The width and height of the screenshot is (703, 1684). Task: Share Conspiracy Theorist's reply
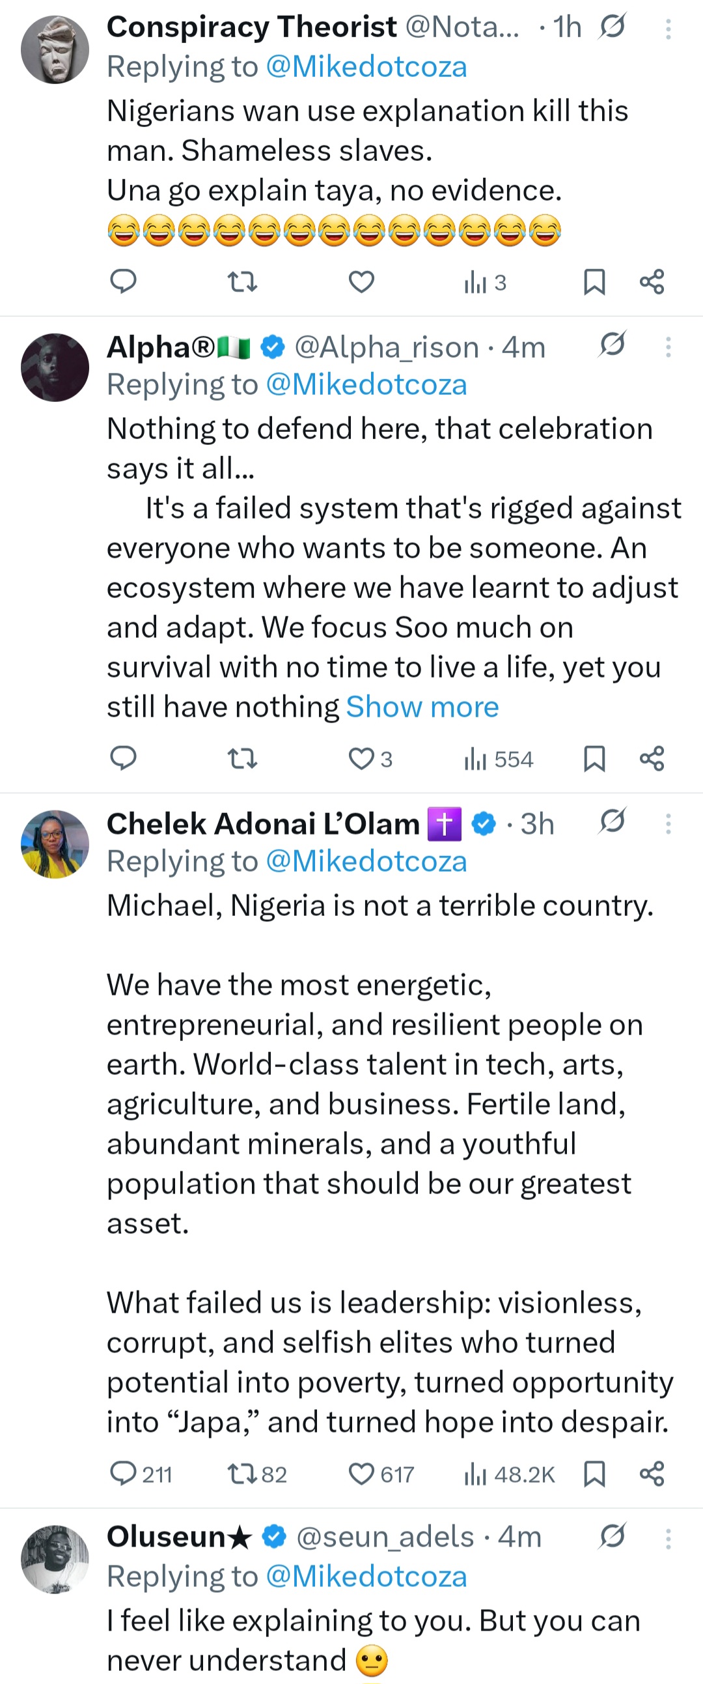(652, 282)
